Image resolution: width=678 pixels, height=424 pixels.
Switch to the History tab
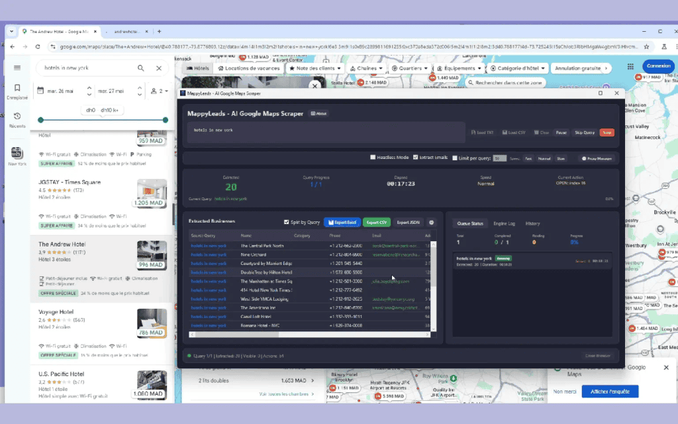(x=533, y=223)
